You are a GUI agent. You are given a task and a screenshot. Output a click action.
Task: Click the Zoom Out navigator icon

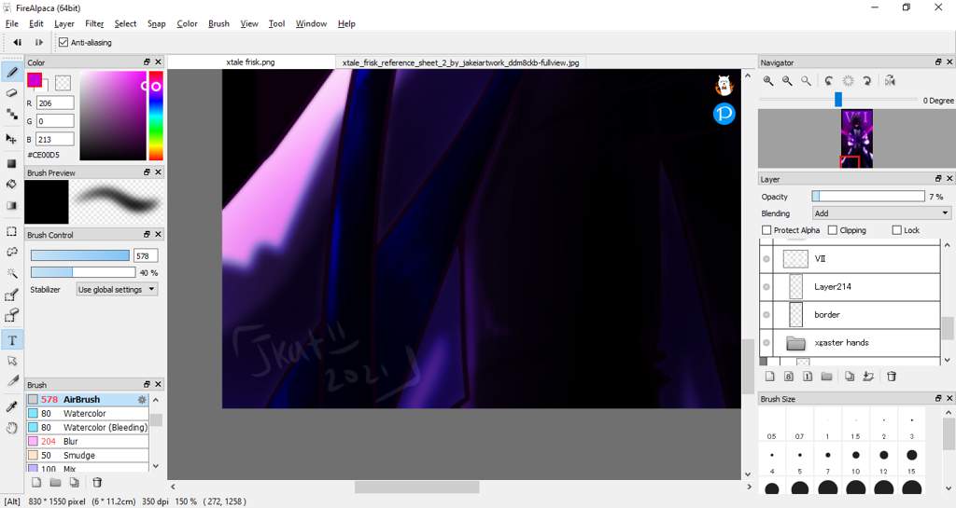(787, 81)
